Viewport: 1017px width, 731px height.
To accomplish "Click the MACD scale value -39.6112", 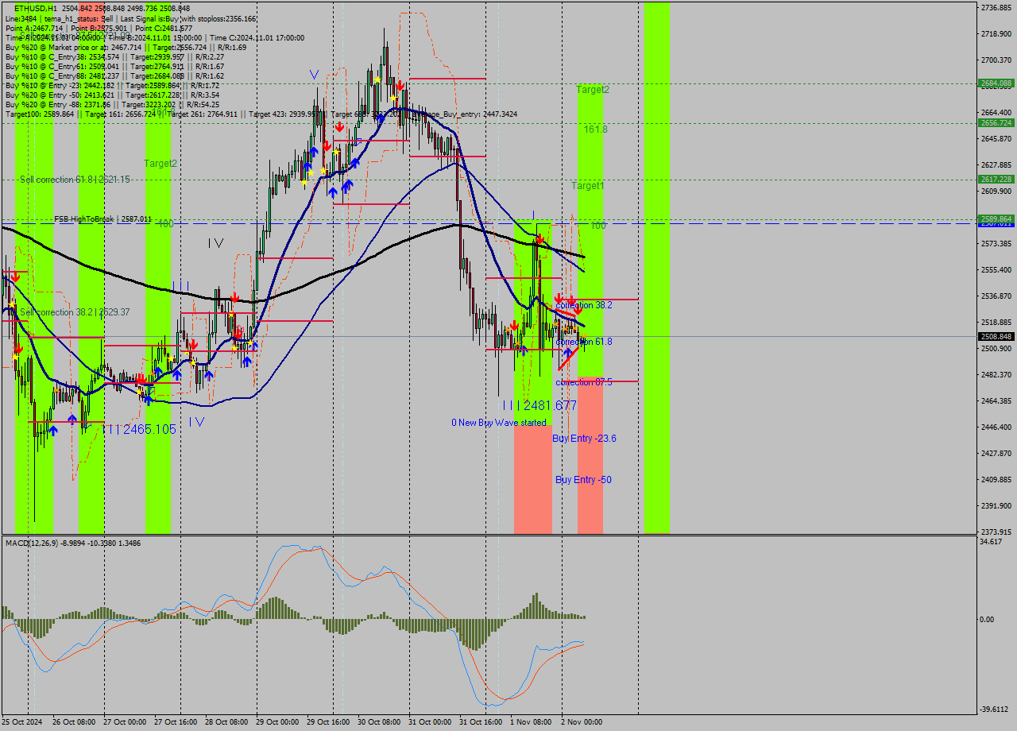I will (995, 710).
